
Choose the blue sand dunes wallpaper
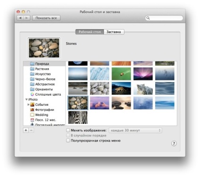tap(165, 88)
